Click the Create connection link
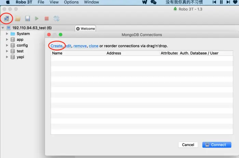Viewport: 239px width, 158px height. [x=56, y=46]
